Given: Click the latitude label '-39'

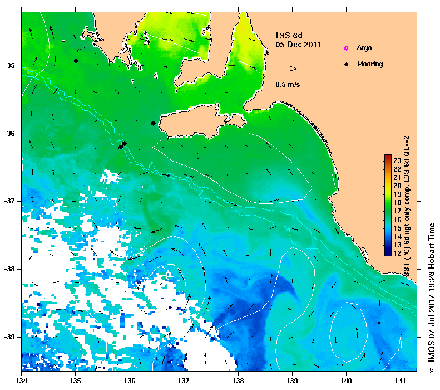Looking at the screenshot, I should [x=9, y=337].
